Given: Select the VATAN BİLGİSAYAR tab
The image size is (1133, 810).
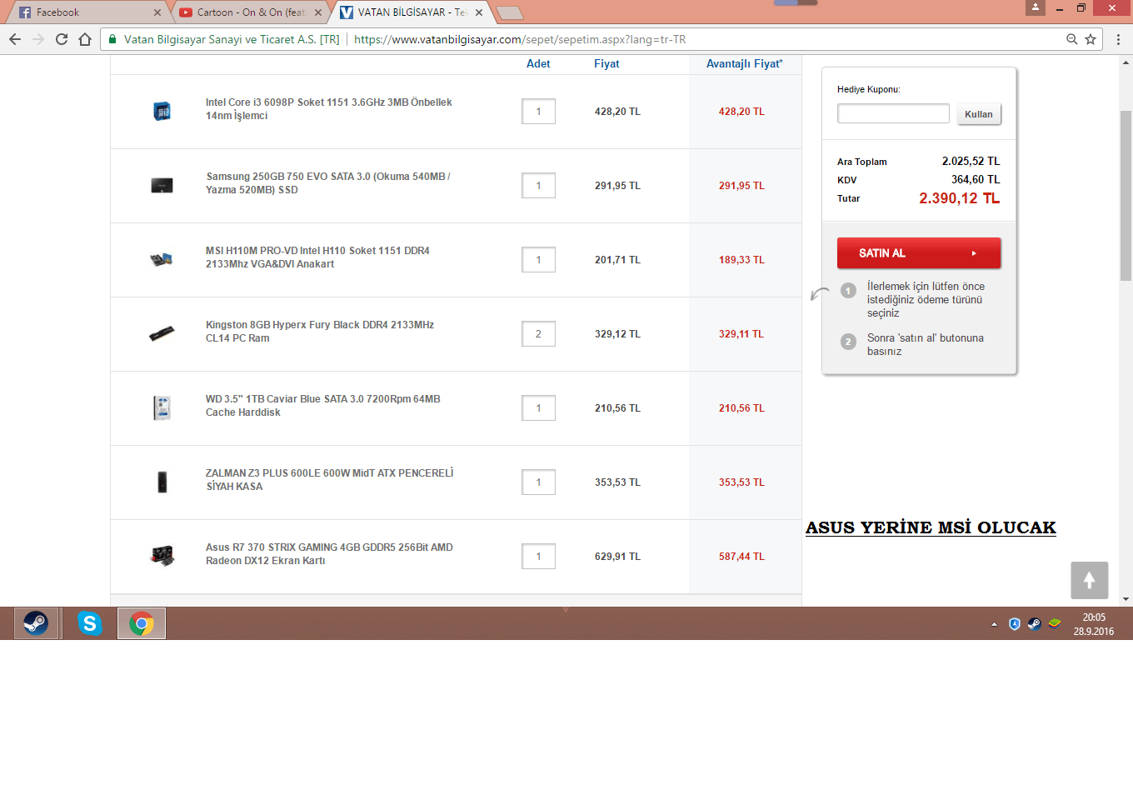Looking at the screenshot, I should (412, 12).
